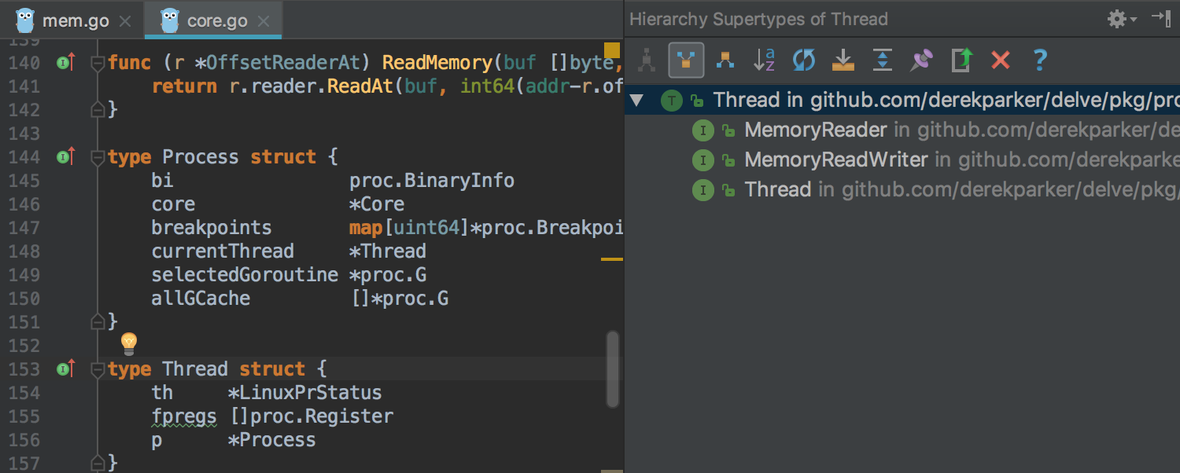Click the allGCache field name

[201, 298]
